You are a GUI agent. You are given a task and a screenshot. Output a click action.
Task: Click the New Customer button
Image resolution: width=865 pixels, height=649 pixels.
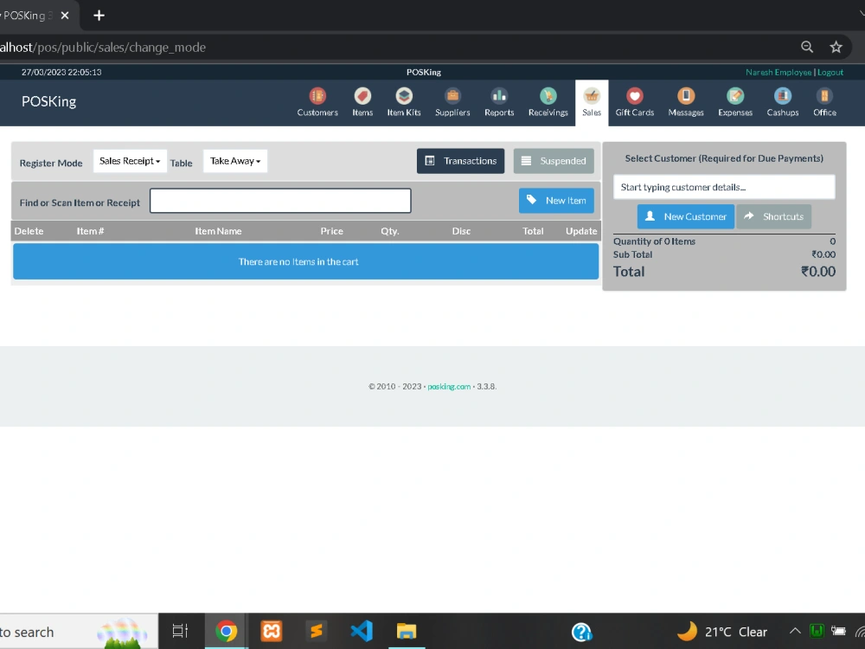coord(686,216)
